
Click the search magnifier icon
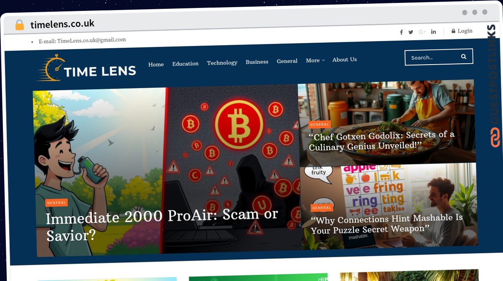tap(464, 57)
